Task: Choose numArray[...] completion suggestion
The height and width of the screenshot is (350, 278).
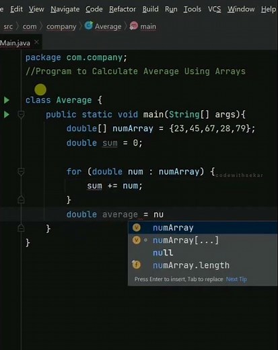Action: pos(203,240)
